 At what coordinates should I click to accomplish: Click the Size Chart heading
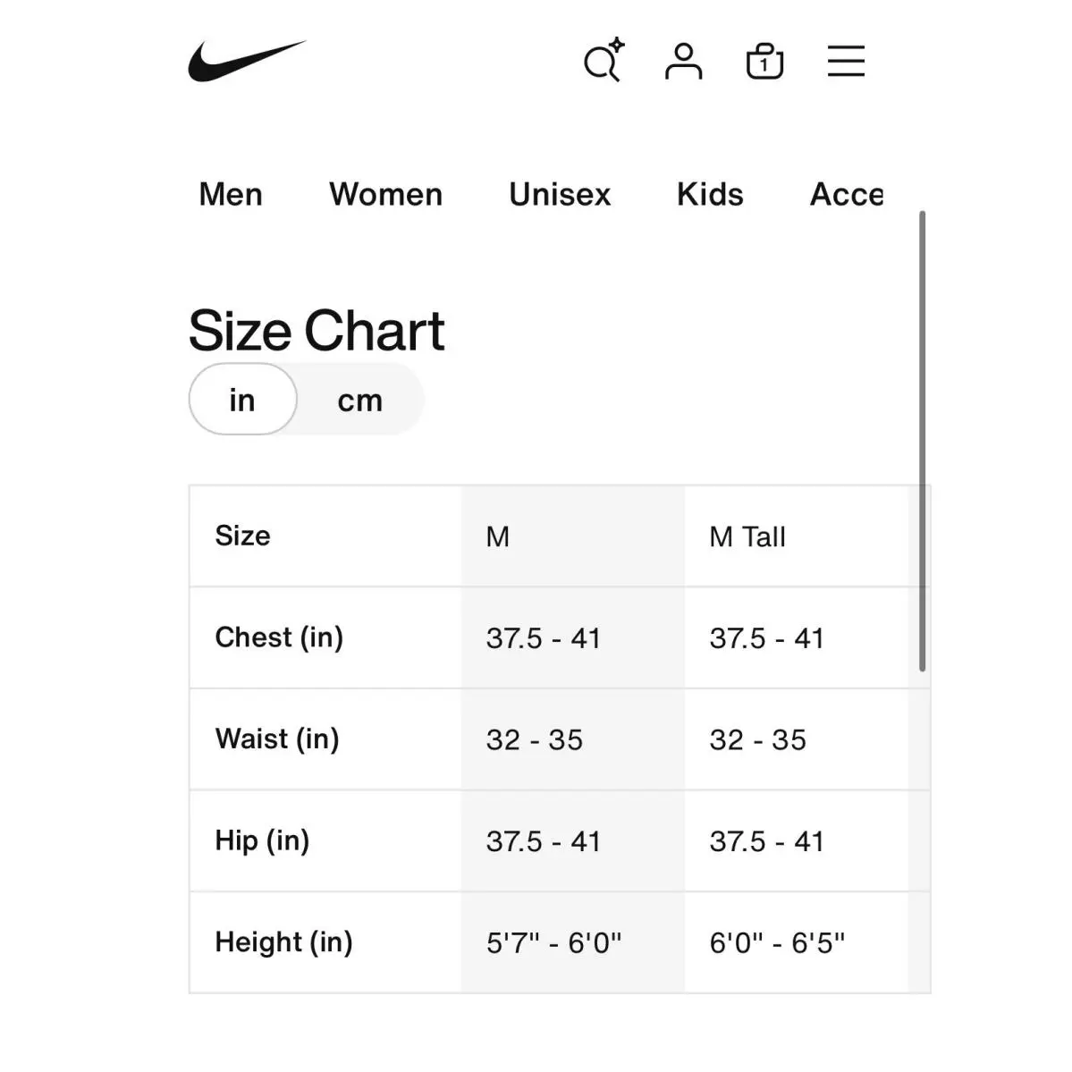click(x=317, y=331)
